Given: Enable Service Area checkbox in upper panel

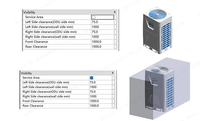Looking at the screenshot, I should click(94, 17).
